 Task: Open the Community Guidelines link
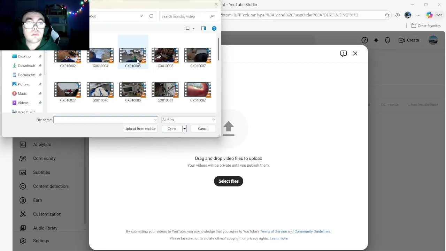coord(312,231)
